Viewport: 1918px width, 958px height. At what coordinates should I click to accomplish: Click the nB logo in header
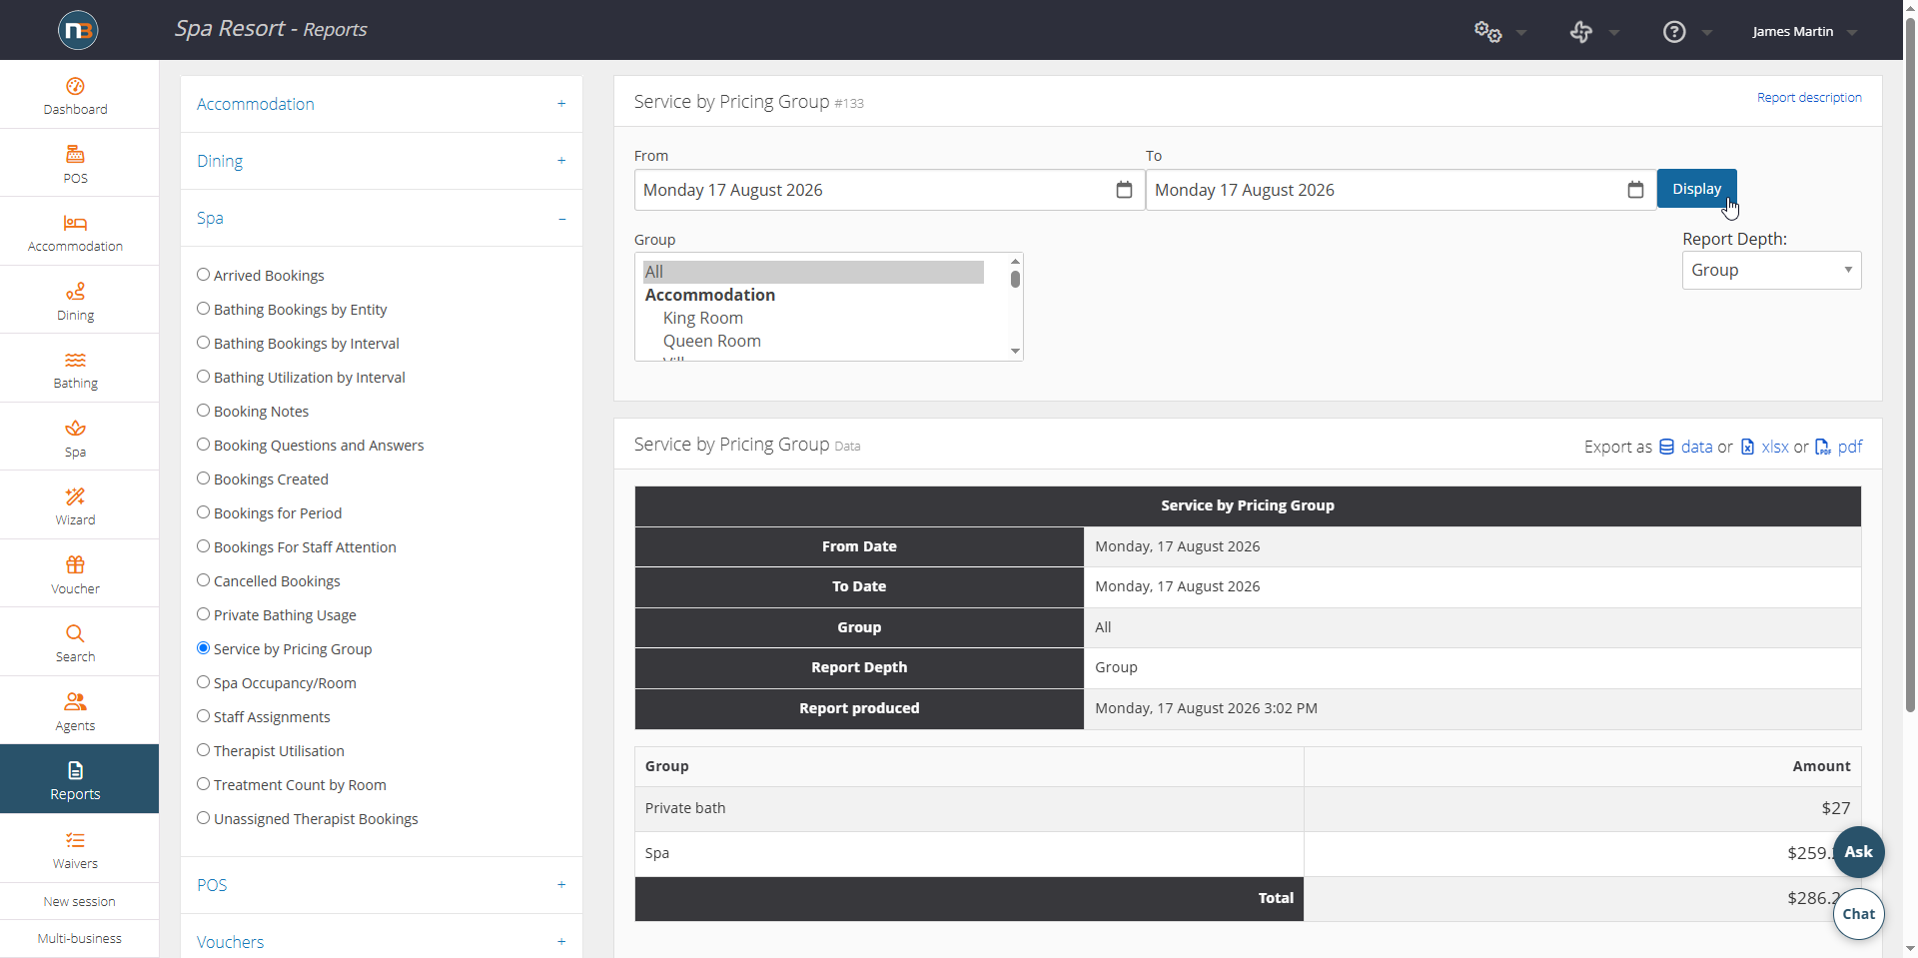78,30
